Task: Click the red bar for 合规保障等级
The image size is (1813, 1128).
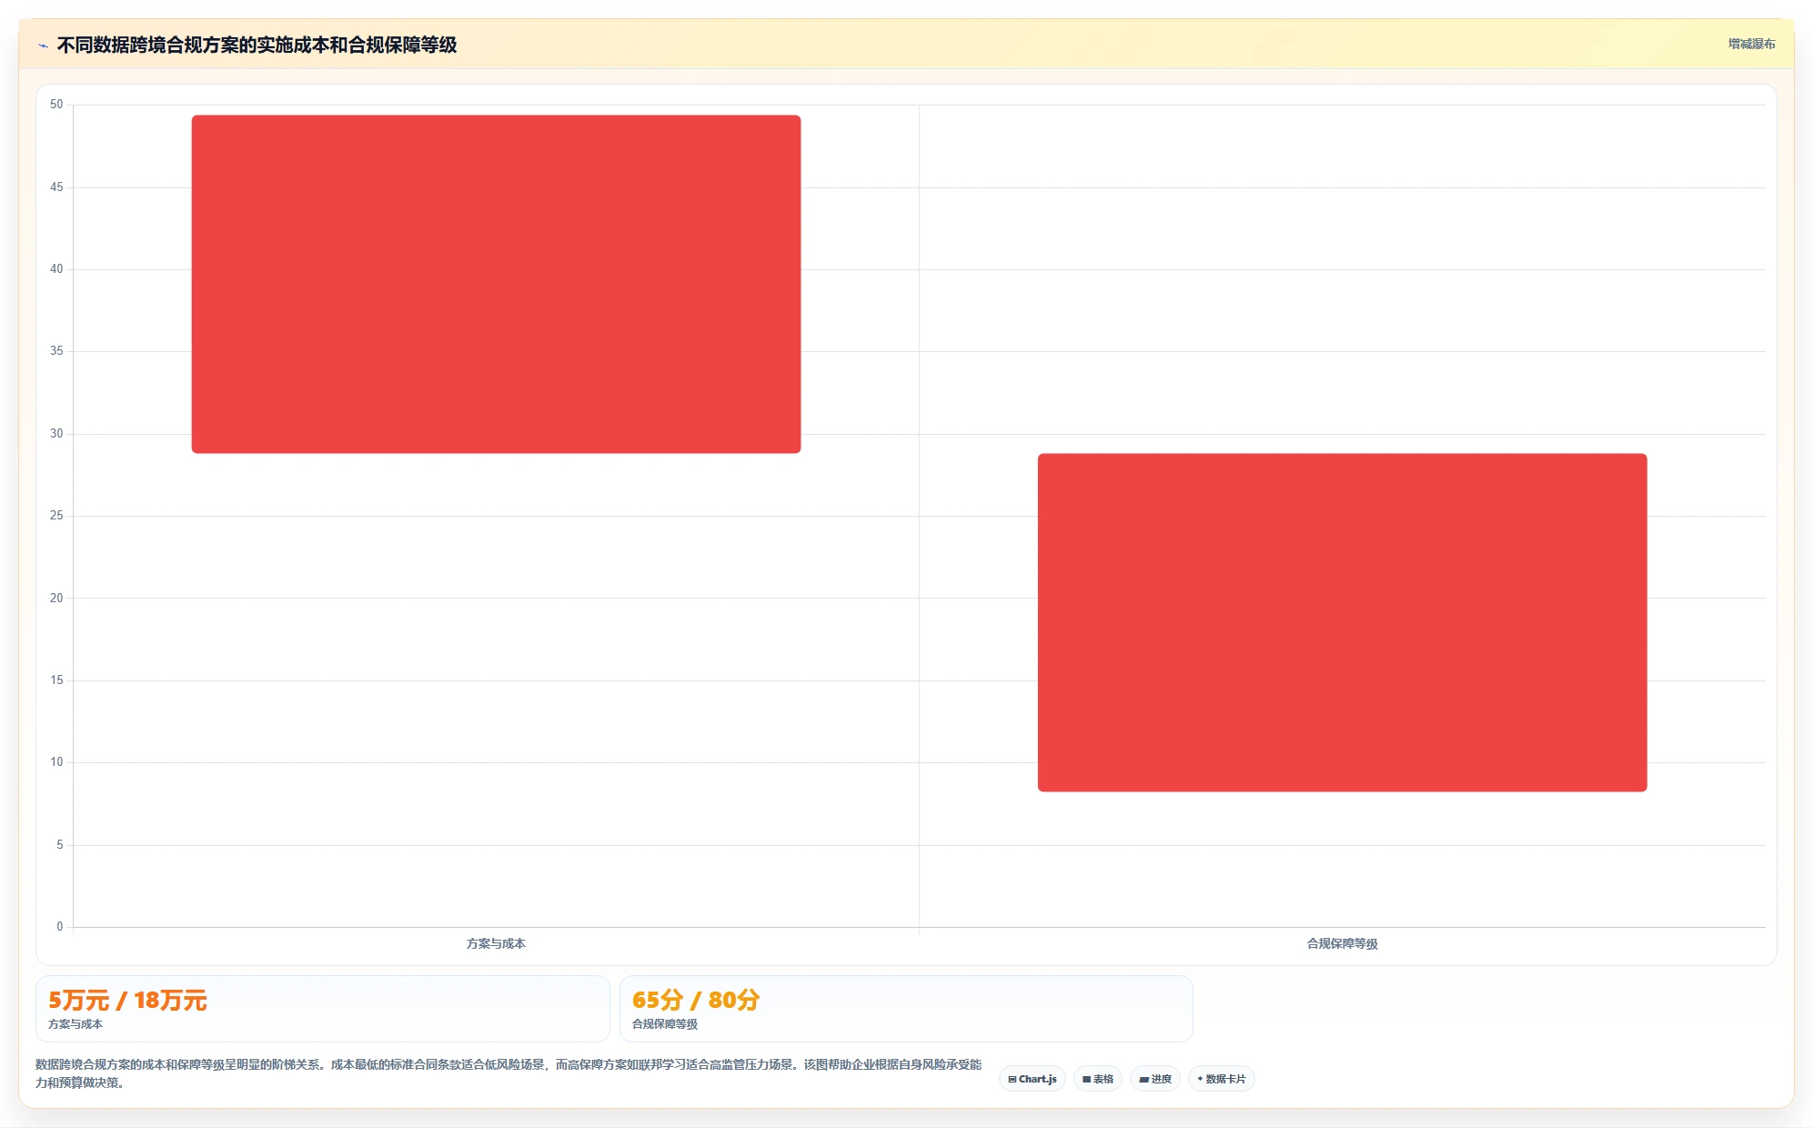Action: (x=1342, y=622)
